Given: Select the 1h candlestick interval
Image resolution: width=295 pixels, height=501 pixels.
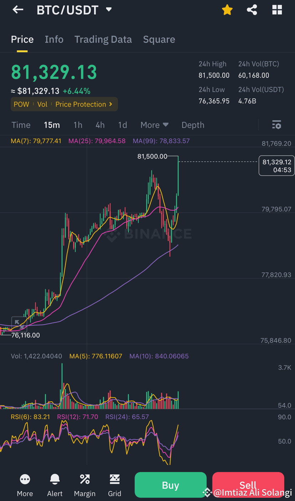Looking at the screenshot, I should point(78,125).
